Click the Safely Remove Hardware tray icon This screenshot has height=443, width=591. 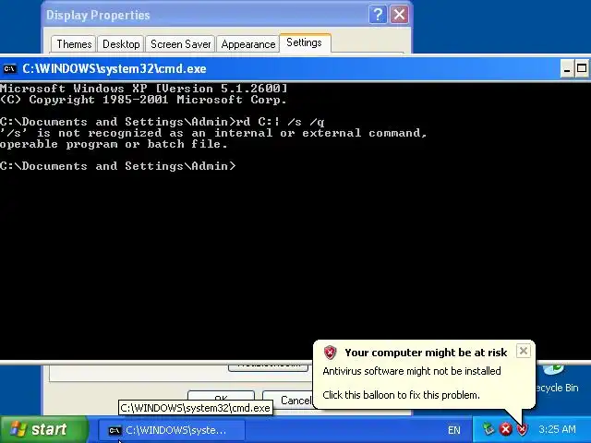[488, 429]
